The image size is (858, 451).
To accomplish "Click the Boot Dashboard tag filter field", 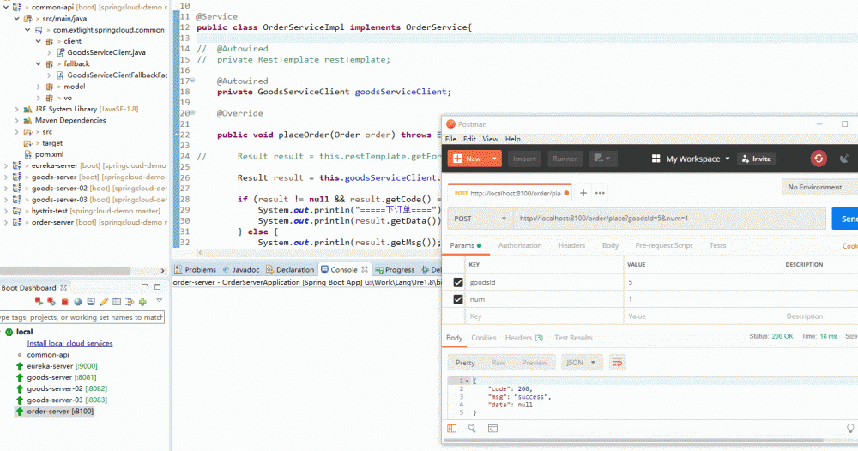I will click(82, 317).
